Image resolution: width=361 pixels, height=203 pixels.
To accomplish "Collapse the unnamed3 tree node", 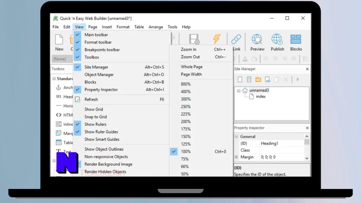I will coord(239,91).
